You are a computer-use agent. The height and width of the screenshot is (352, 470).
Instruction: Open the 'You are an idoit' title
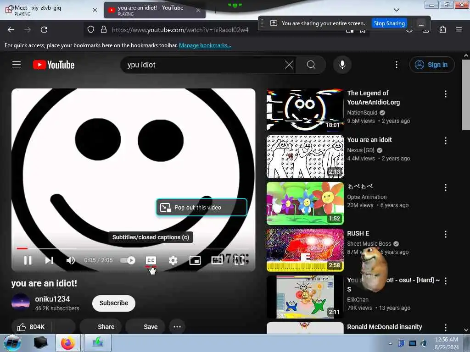pyautogui.click(x=369, y=140)
